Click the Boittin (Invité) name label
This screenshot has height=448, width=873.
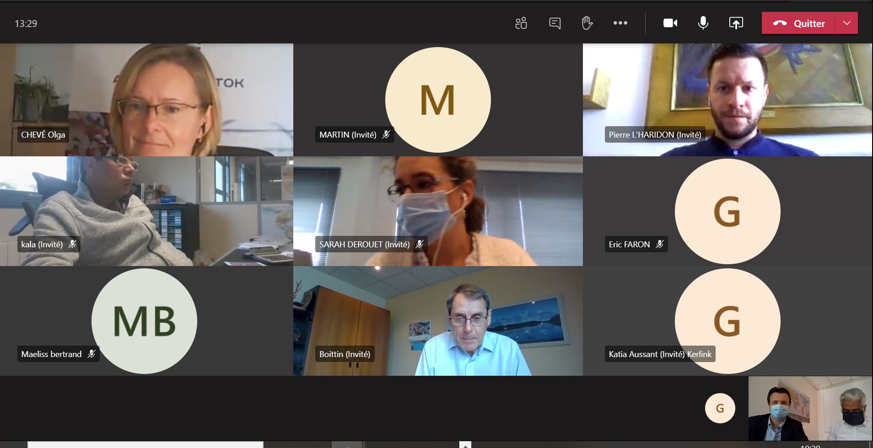(345, 354)
